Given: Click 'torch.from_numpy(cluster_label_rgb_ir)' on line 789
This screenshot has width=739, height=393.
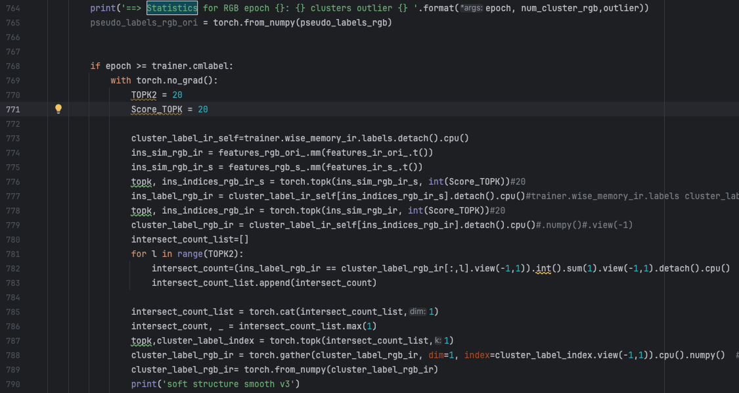Looking at the screenshot, I should [x=341, y=370].
